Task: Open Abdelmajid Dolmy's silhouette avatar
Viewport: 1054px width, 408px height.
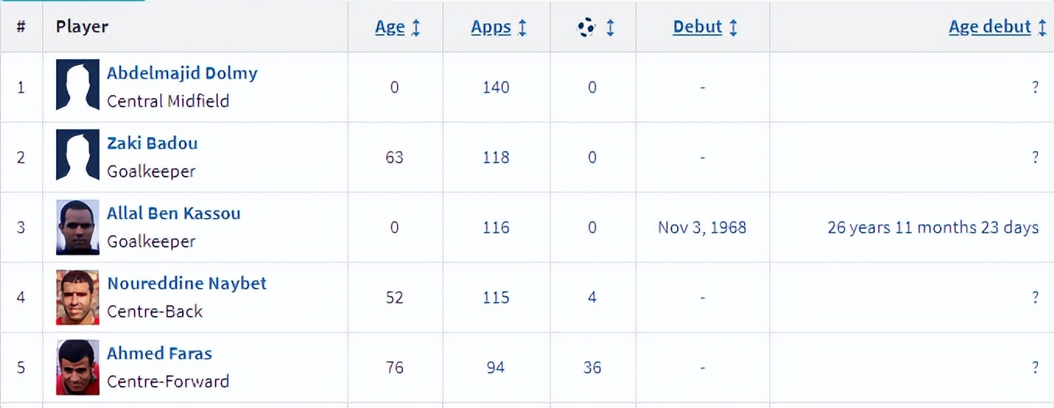Action: [78, 85]
